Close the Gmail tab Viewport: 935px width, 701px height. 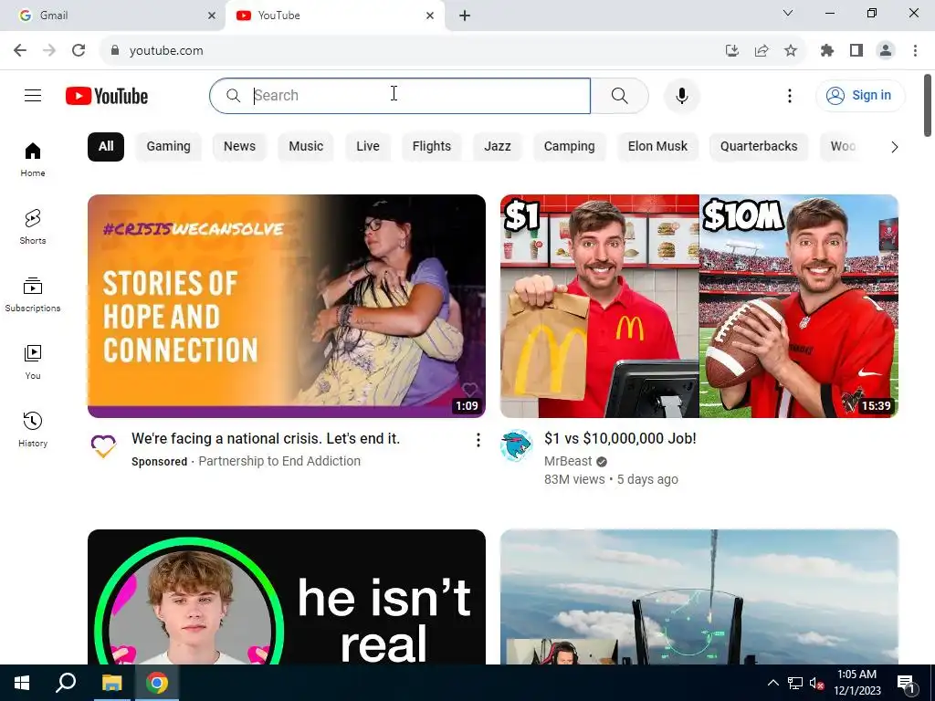[211, 16]
